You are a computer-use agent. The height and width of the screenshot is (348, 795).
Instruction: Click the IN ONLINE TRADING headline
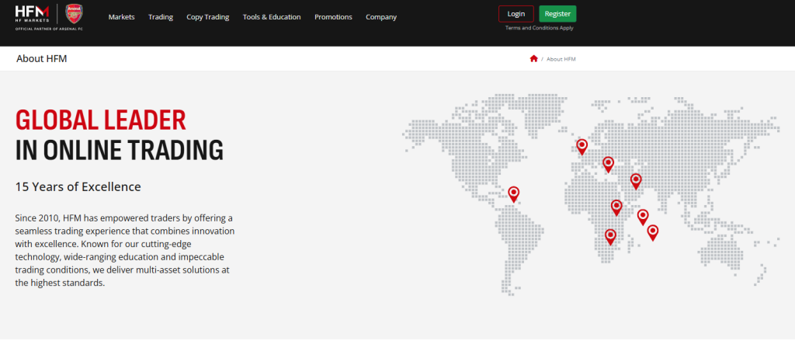click(119, 150)
